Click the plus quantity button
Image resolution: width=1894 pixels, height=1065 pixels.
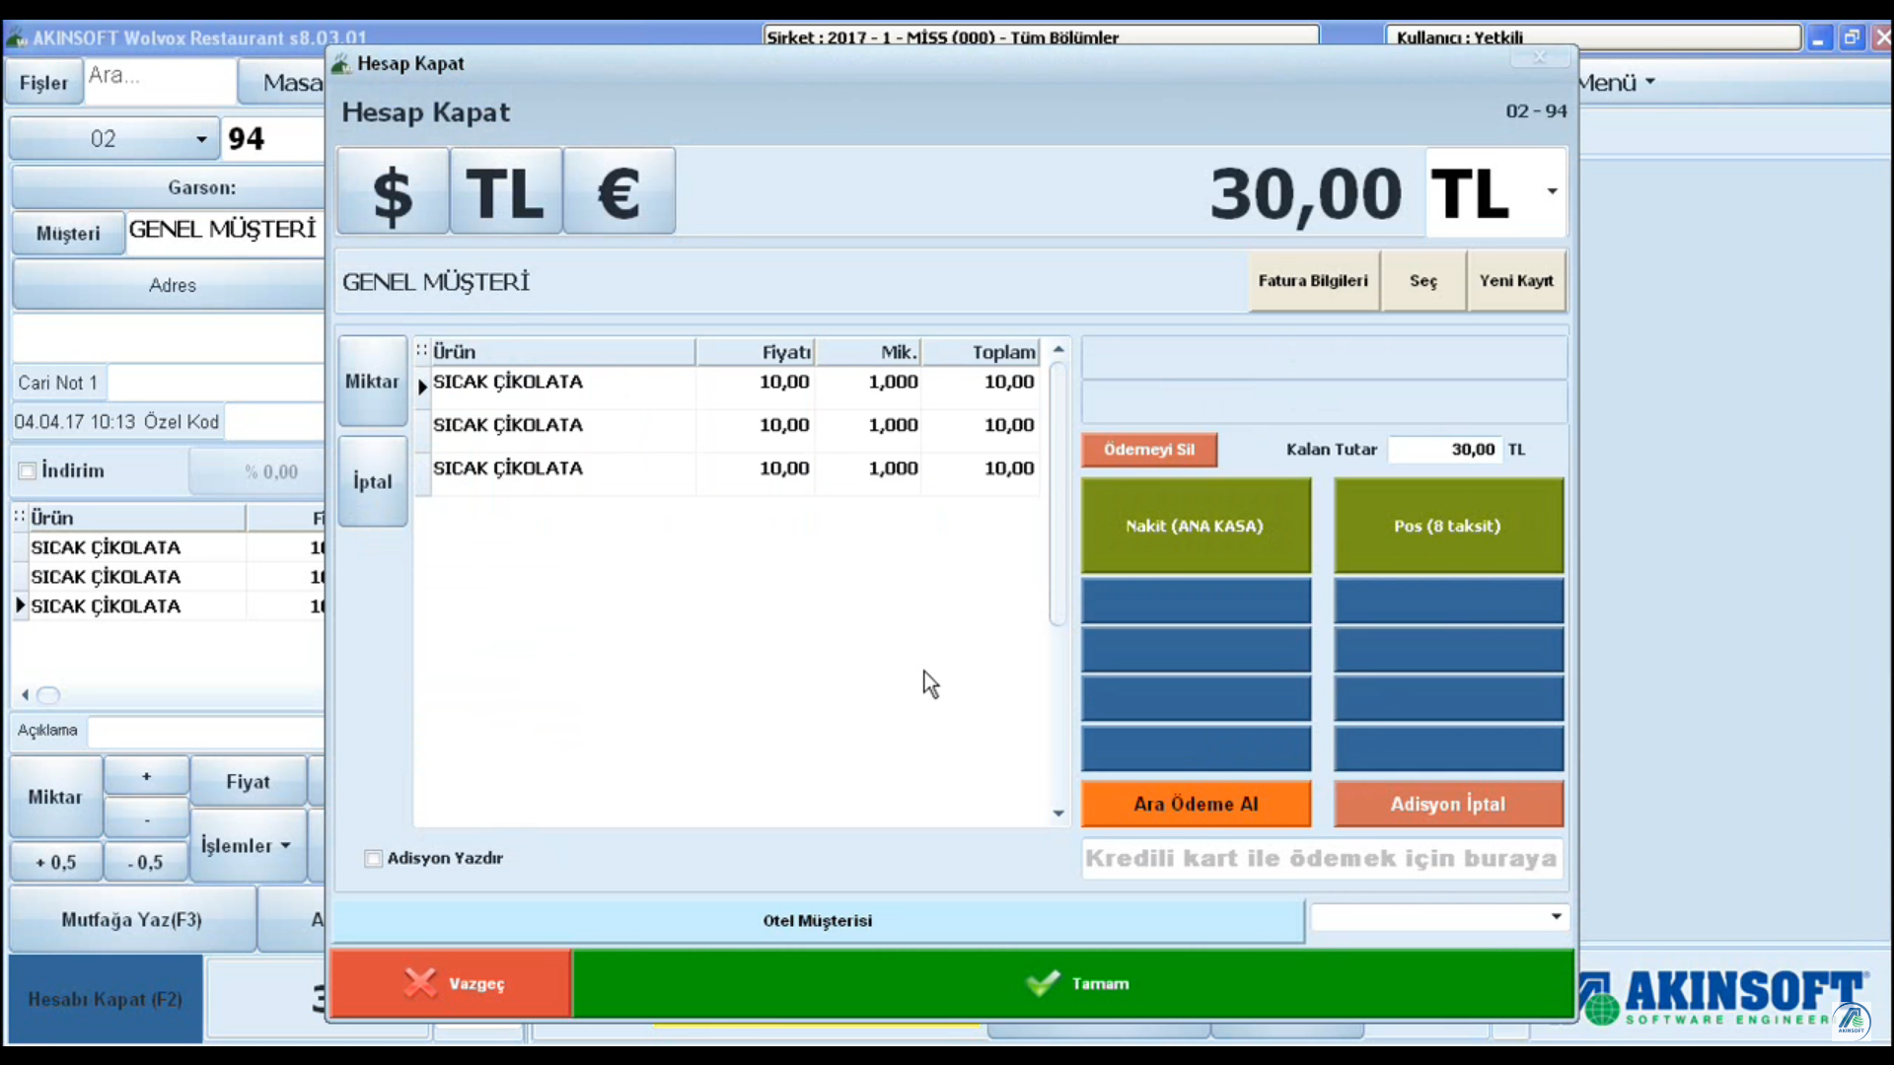pyautogui.click(x=146, y=776)
